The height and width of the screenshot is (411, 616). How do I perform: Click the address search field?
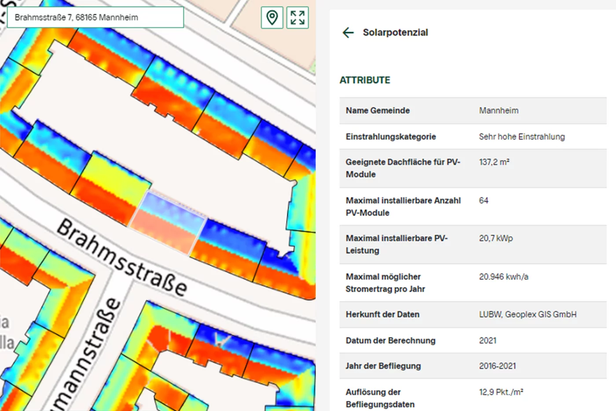tap(95, 18)
